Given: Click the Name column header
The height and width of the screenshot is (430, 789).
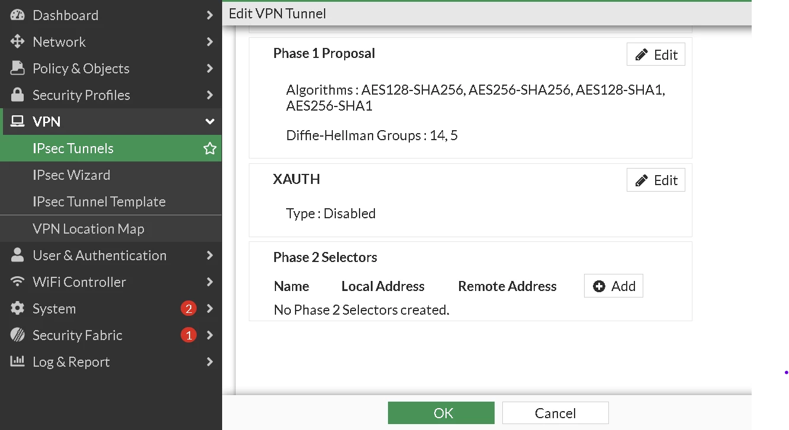Looking at the screenshot, I should click(291, 286).
